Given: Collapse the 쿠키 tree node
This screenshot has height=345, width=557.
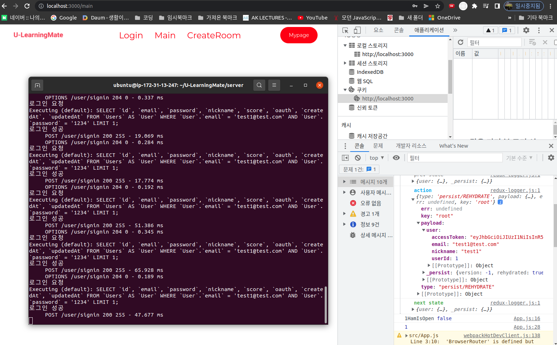Looking at the screenshot, I should [x=345, y=90].
